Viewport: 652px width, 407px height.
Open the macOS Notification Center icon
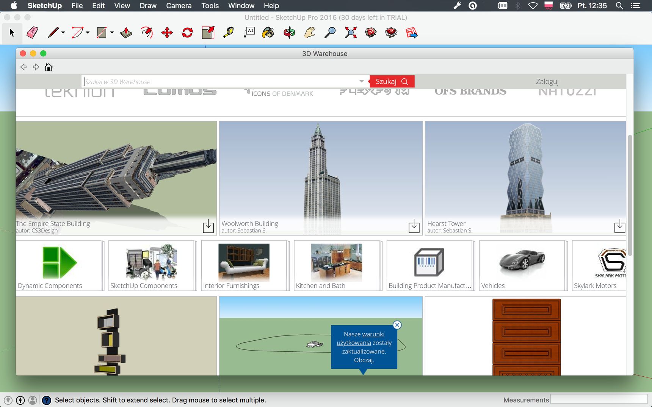(635, 6)
